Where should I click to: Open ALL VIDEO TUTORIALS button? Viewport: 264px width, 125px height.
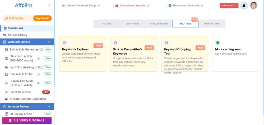pyautogui.click(x=27, y=120)
